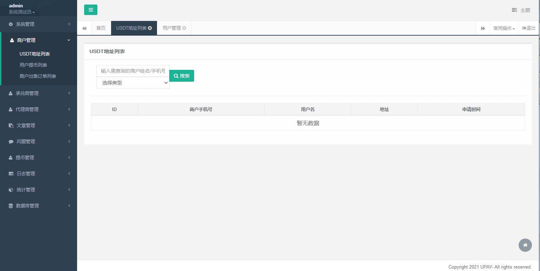Click the 退出 logout button
The height and width of the screenshot is (271, 540).
(528, 28)
